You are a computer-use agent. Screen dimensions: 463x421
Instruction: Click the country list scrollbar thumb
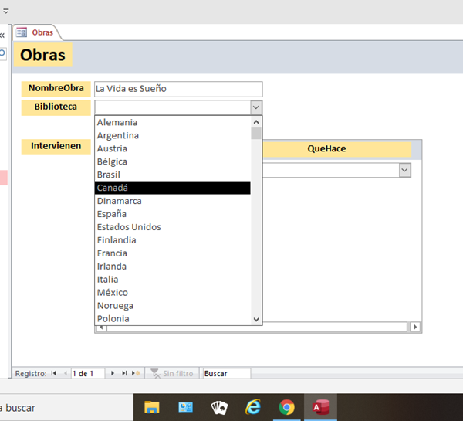point(256,133)
